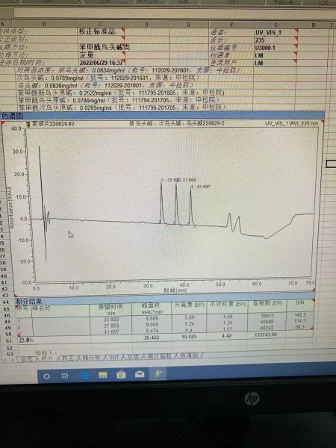Select the cell containing 2022/06/29 16:37
336x448 pixels.
[101, 63]
